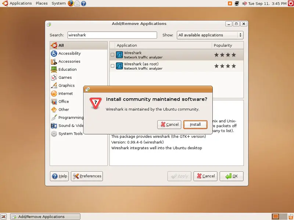Open the System menu
The image size is (294, 220).
[x=58, y=3]
